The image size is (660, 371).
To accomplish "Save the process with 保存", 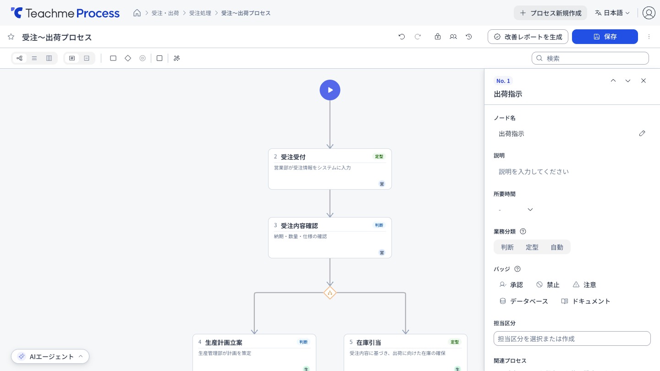I will click(605, 37).
